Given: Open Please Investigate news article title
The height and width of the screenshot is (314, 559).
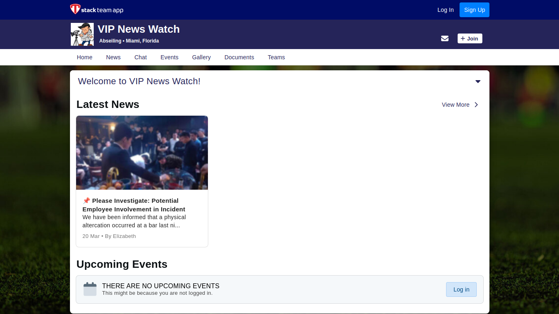Looking at the screenshot, I should click(x=134, y=205).
